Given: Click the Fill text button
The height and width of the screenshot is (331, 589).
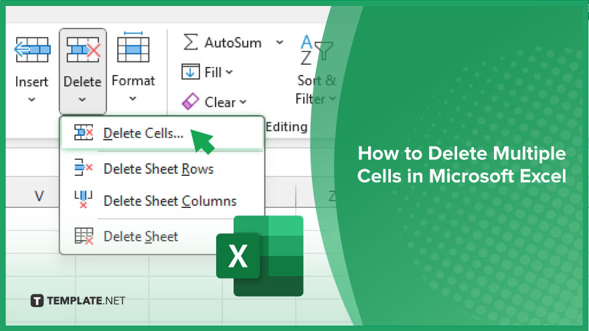Looking at the screenshot, I should click(213, 72).
